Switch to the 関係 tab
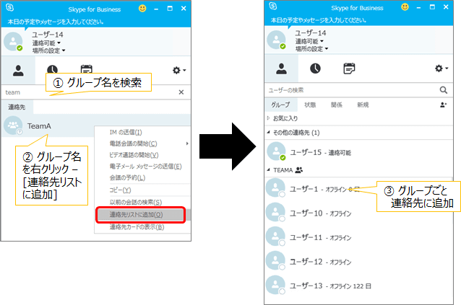Viewport: 461px width, 305px height. click(x=336, y=105)
